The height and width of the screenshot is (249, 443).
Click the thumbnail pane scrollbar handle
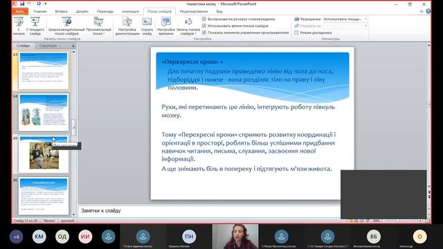(74, 127)
